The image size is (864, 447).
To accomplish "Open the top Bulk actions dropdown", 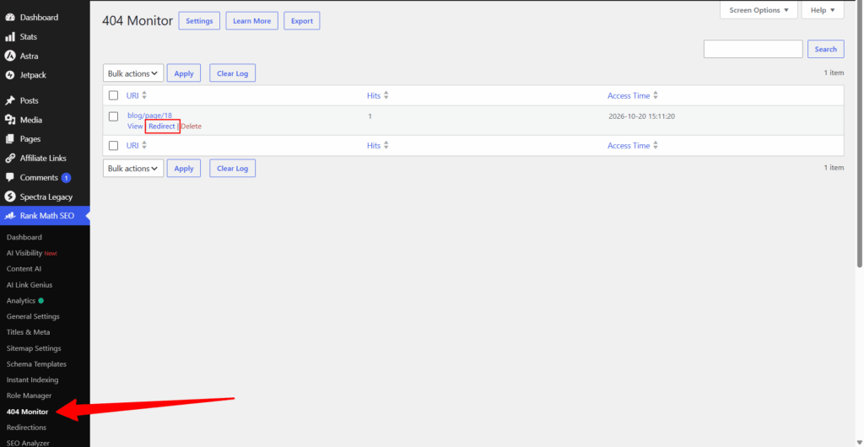I will click(x=133, y=73).
